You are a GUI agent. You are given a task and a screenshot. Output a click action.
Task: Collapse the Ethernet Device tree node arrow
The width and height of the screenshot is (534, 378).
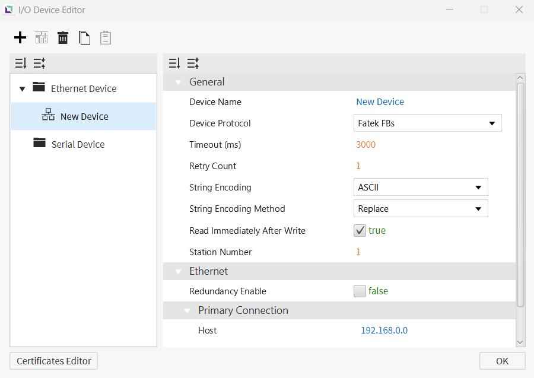click(x=22, y=89)
